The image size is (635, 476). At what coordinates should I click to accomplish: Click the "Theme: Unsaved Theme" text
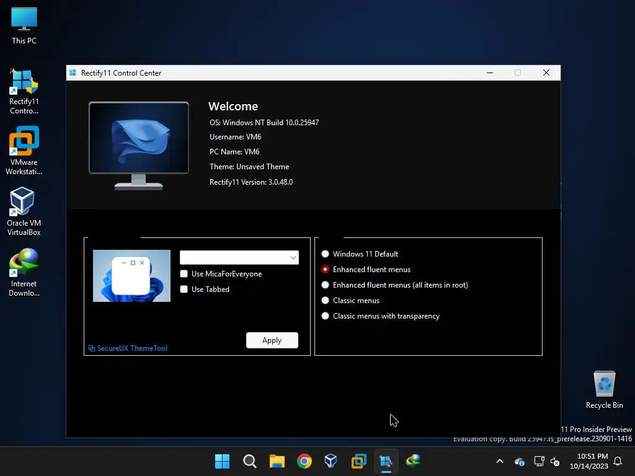click(249, 167)
